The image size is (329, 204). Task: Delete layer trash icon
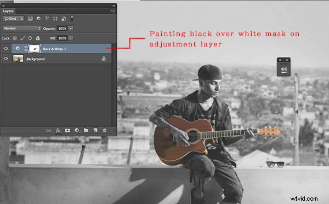(x=105, y=130)
